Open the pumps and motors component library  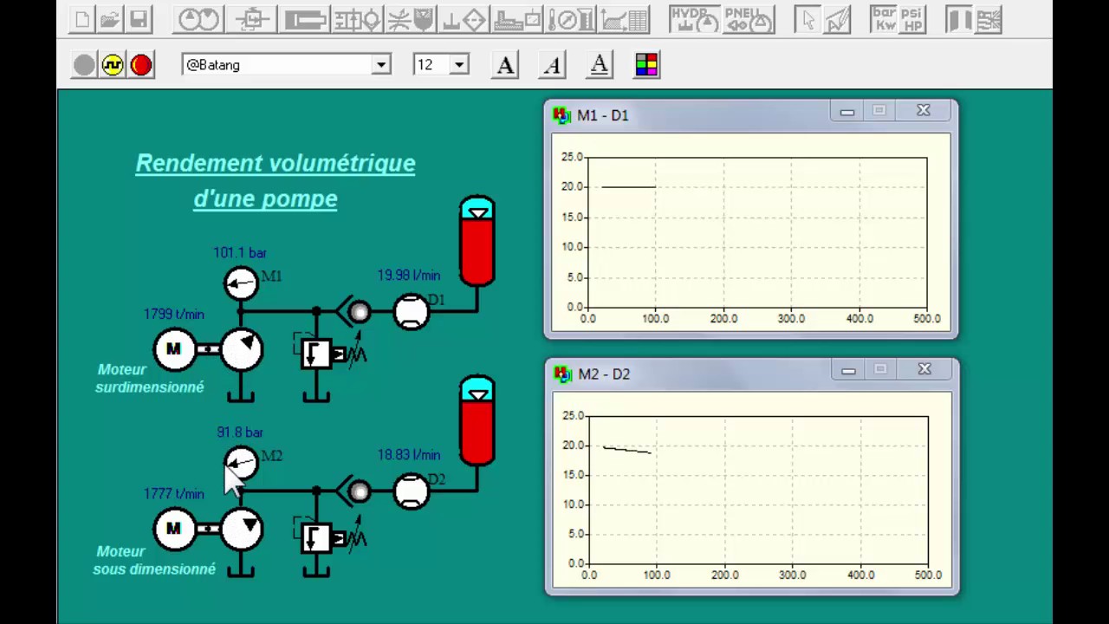[x=198, y=19]
